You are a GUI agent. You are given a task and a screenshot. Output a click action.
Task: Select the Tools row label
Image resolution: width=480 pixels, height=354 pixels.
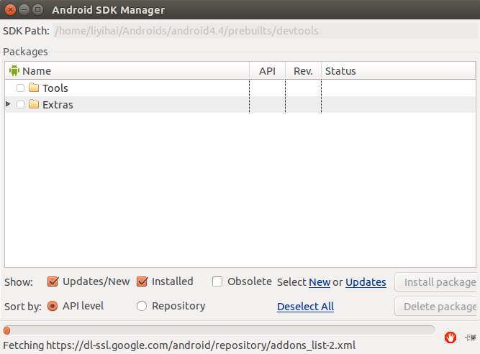tap(55, 88)
